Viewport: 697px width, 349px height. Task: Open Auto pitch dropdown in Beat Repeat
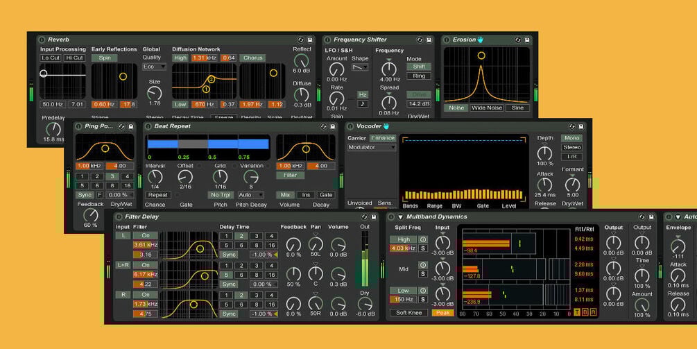tap(251, 195)
